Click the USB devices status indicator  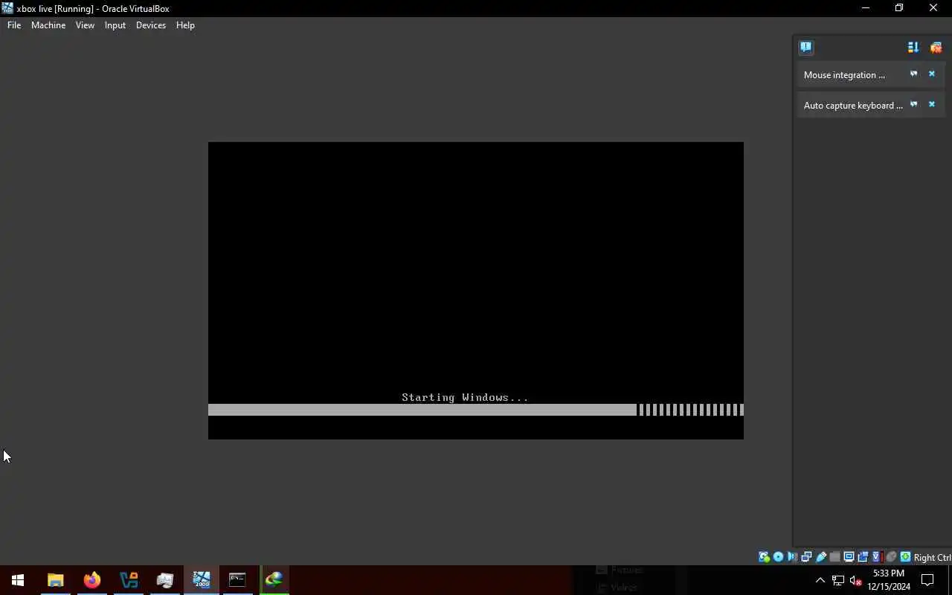(x=821, y=557)
